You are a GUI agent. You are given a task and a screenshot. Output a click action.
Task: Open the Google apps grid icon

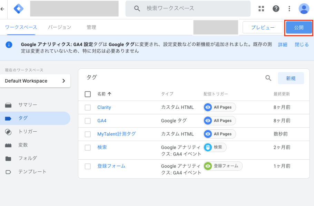261,9
